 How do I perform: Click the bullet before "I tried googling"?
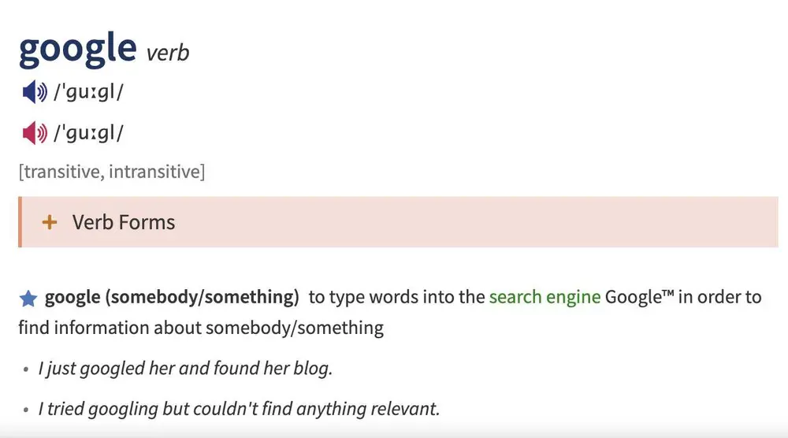[x=26, y=410]
